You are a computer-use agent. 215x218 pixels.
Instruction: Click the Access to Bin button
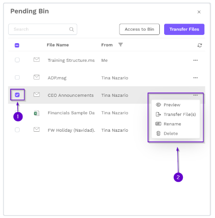139,29
